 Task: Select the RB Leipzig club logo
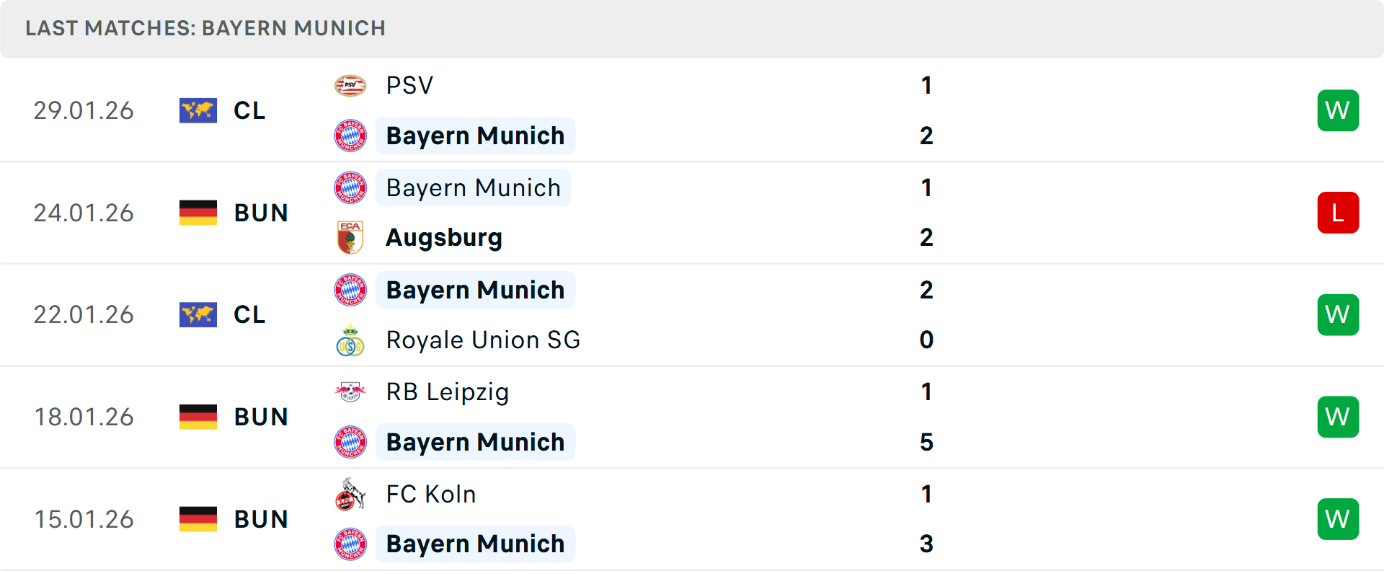coord(350,391)
